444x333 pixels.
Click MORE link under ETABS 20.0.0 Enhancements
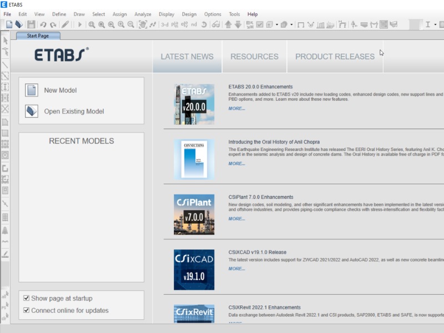(236, 109)
